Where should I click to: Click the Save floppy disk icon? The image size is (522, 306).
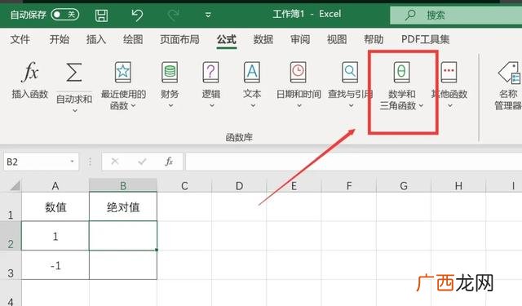(x=101, y=16)
